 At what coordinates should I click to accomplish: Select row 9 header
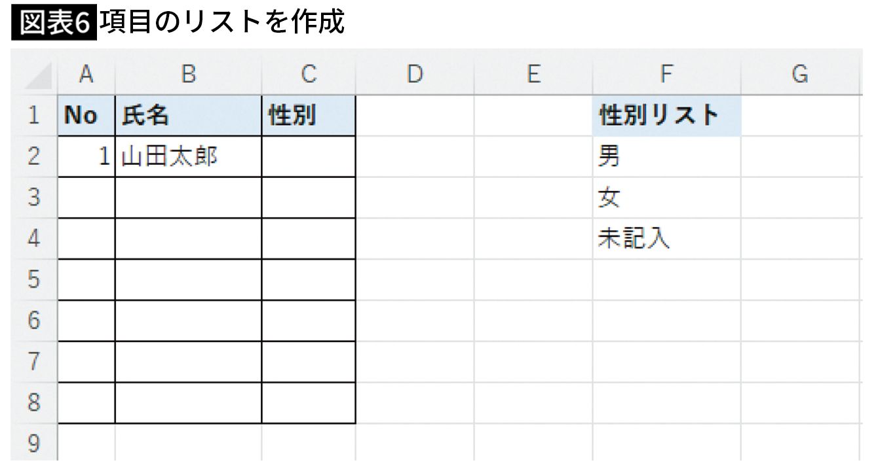coord(34,444)
